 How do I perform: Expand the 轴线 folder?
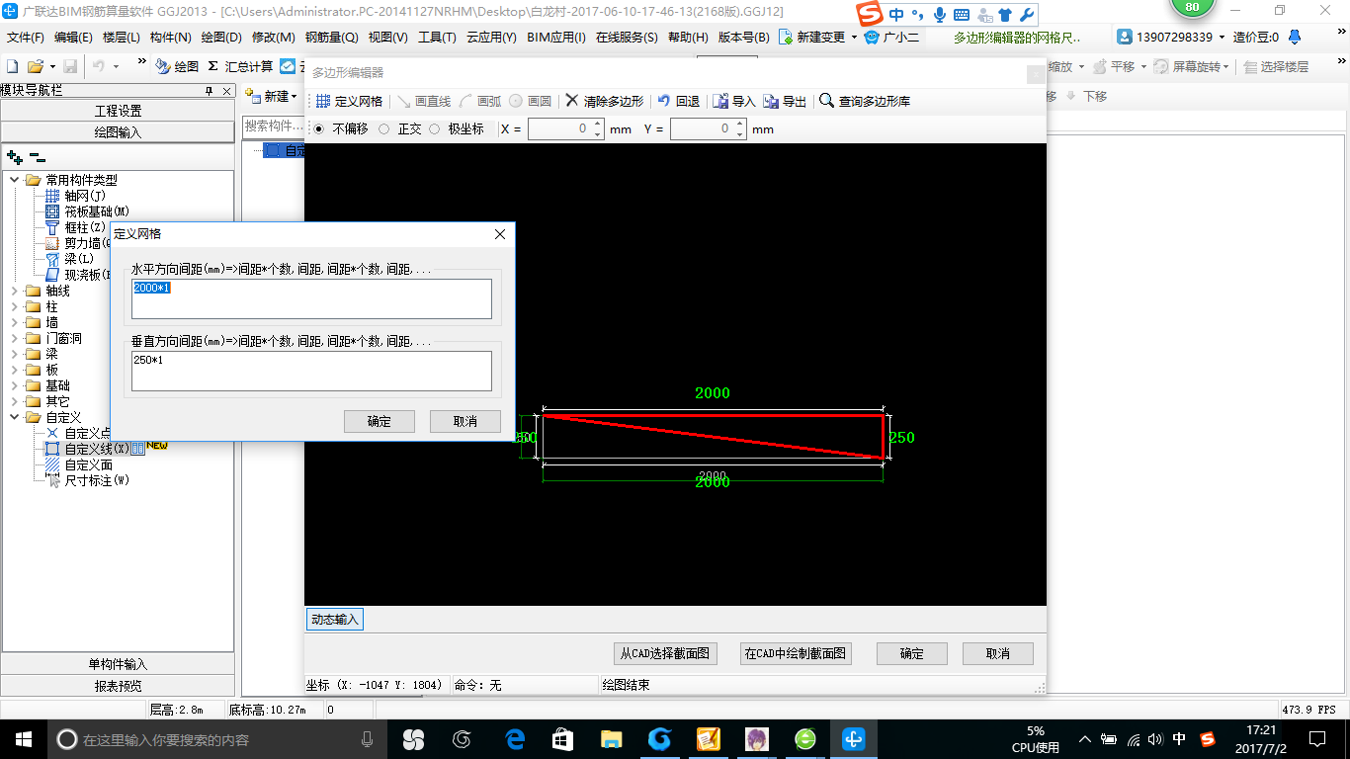15,291
